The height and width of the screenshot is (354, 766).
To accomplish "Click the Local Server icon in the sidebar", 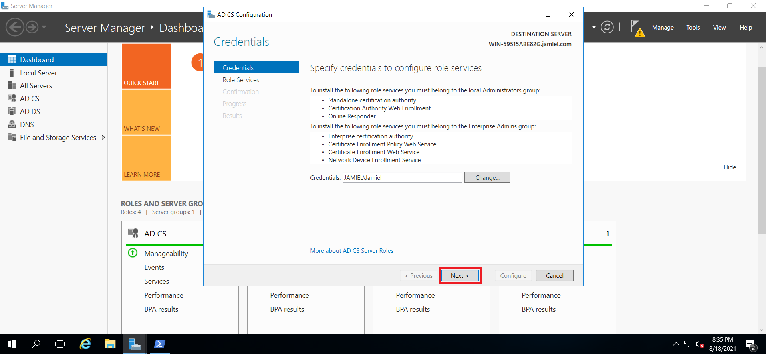I will (x=12, y=73).
